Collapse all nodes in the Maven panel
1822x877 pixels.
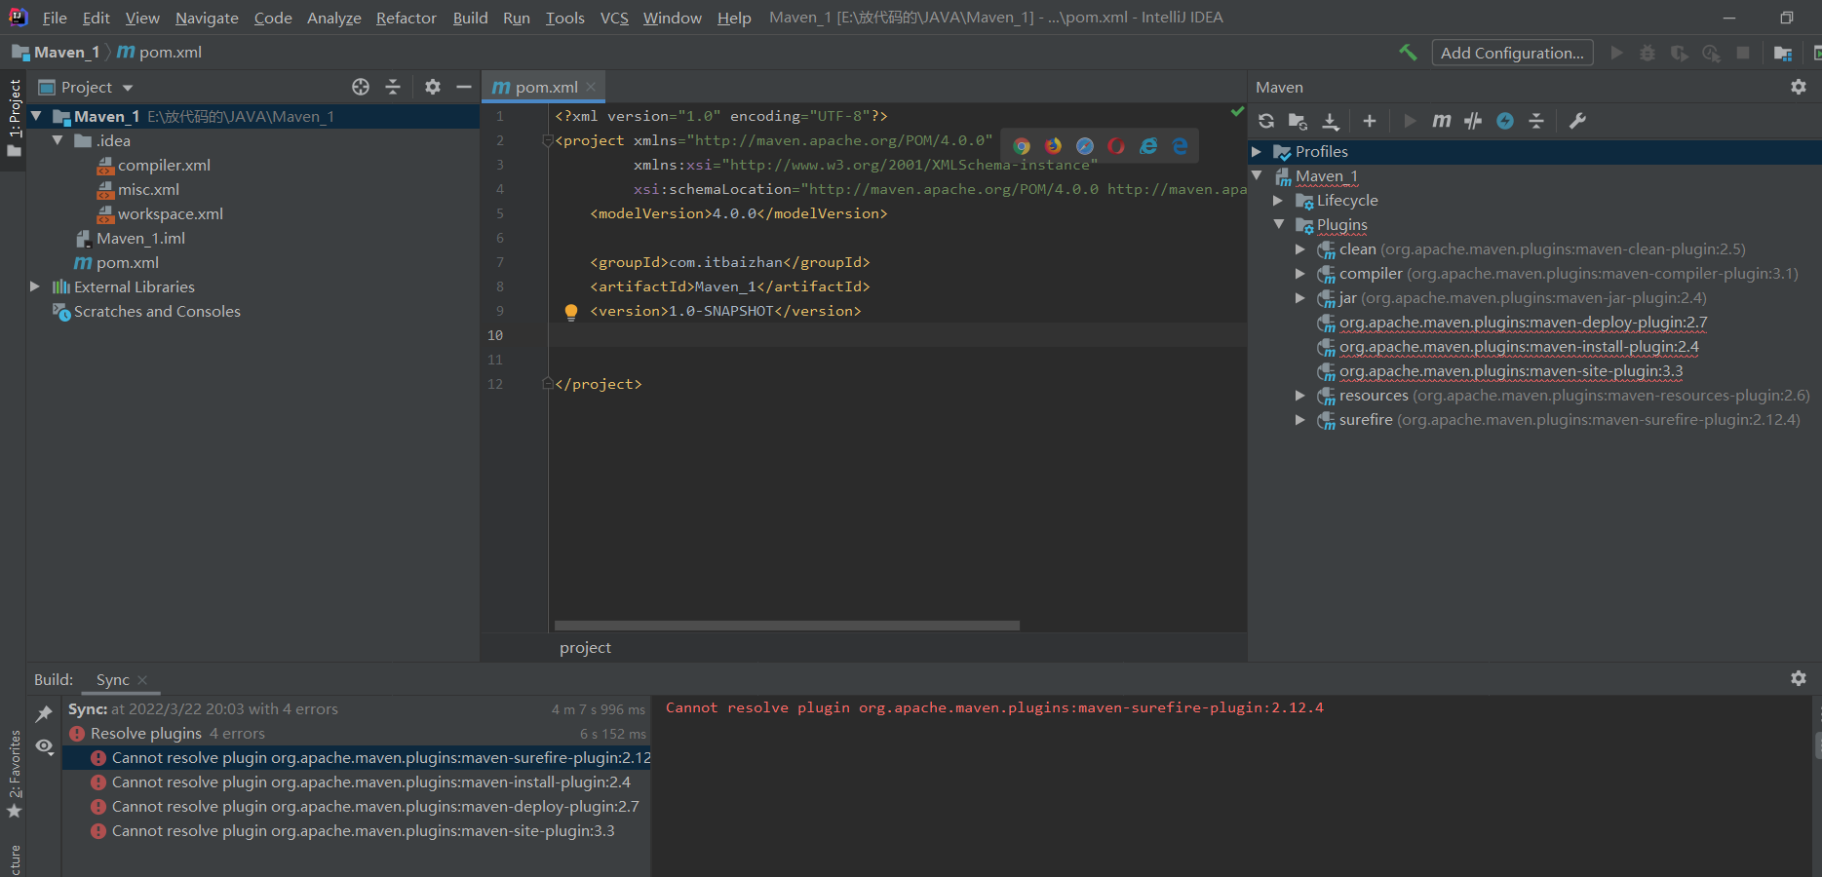pyautogui.click(x=1536, y=121)
